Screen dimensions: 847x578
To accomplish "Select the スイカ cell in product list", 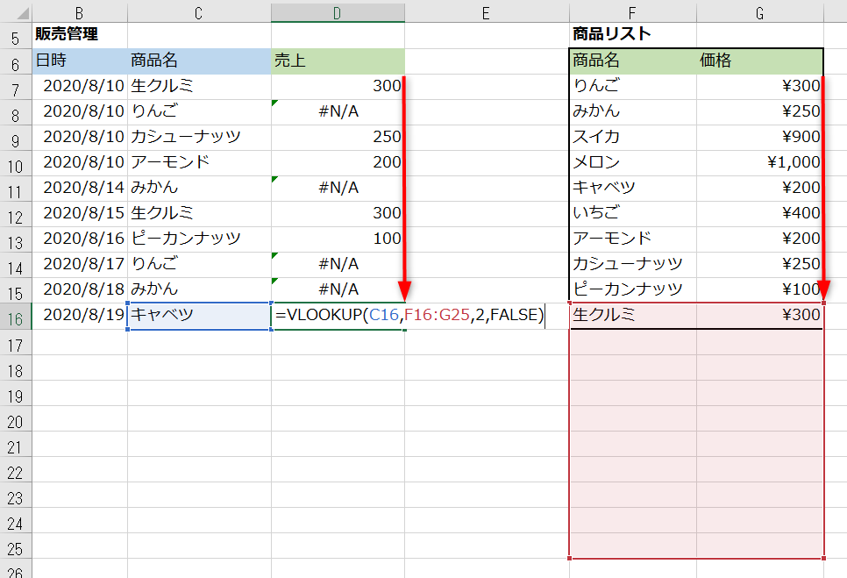I will [632, 137].
